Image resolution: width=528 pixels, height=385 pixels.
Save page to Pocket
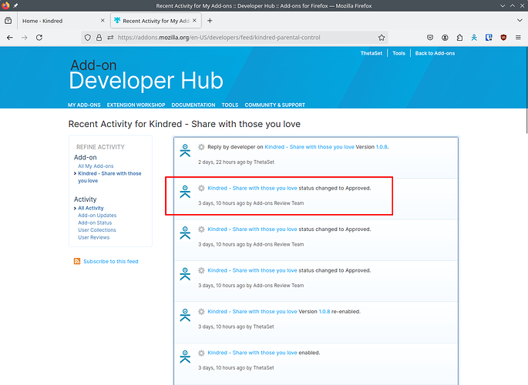(430, 38)
